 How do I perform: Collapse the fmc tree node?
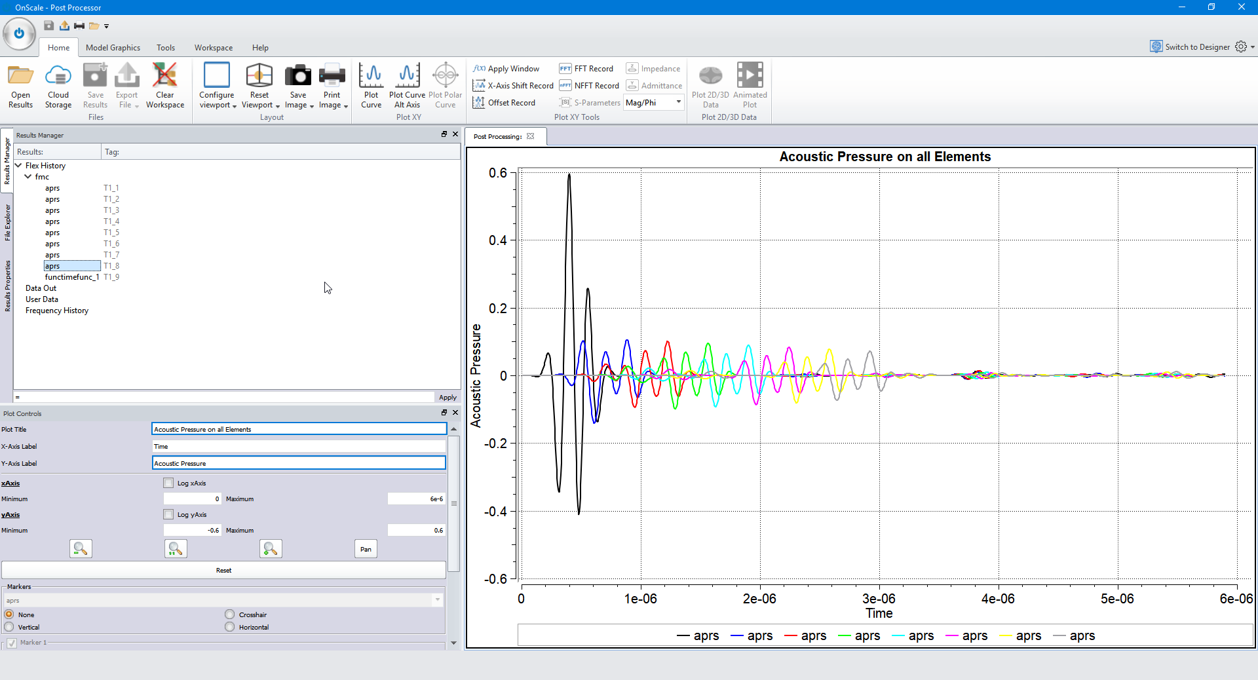(x=28, y=177)
